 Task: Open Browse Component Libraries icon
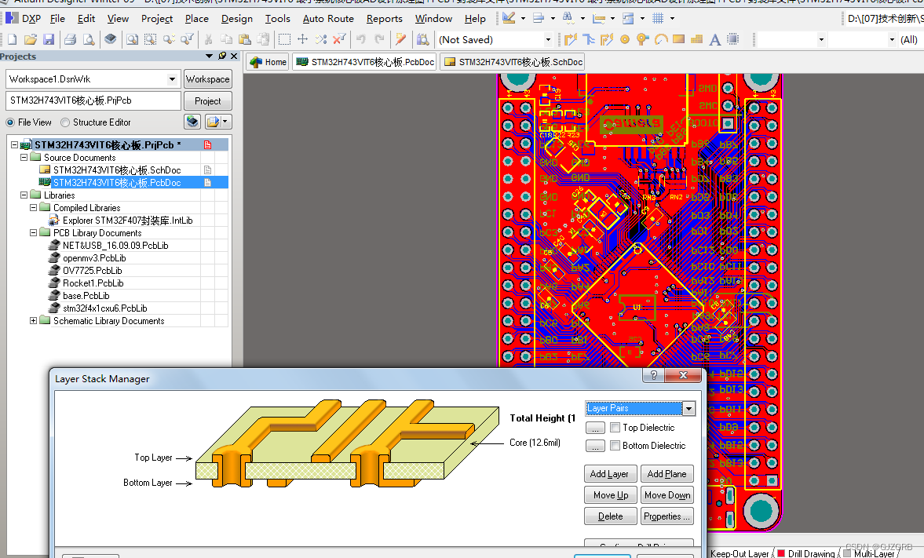tap(422, 39)
